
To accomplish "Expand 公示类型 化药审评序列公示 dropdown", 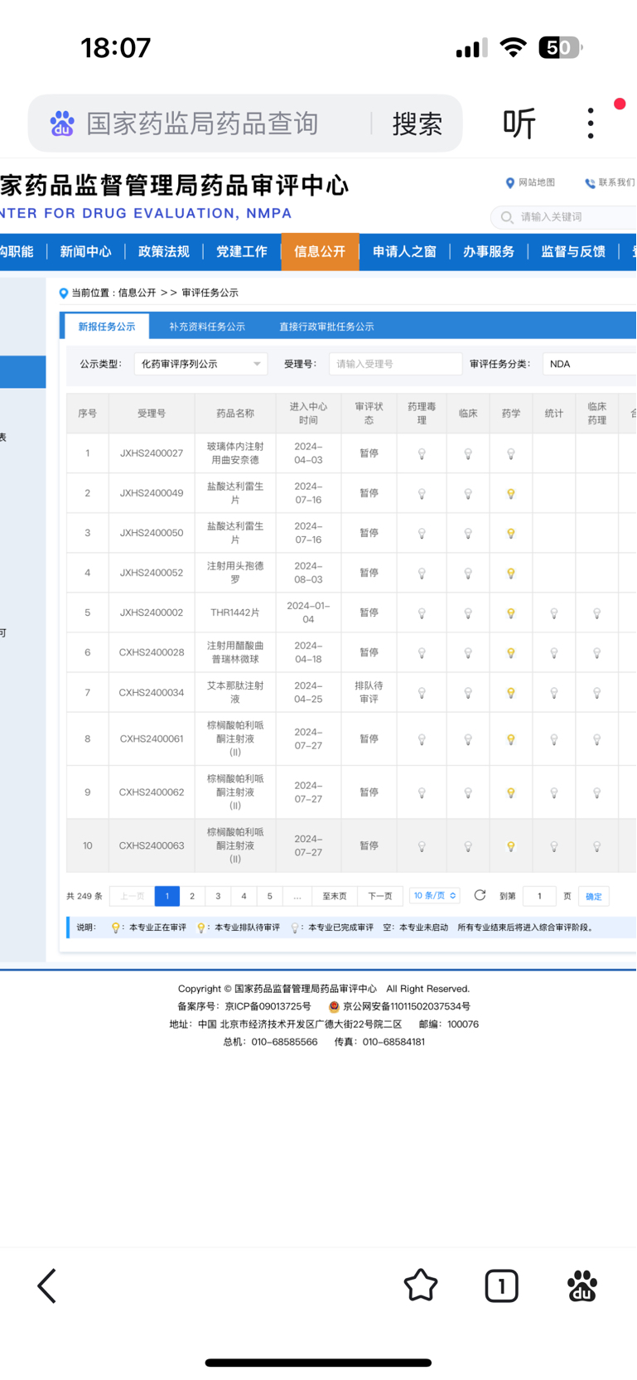I will tap(200, 364).
